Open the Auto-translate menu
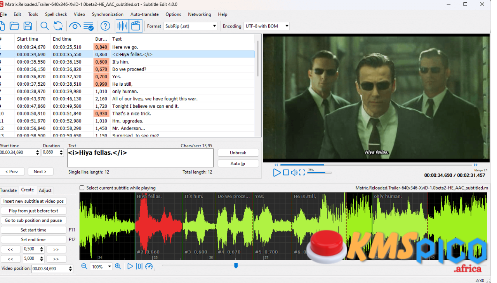The image size is (497, 283). pos(144,14)
